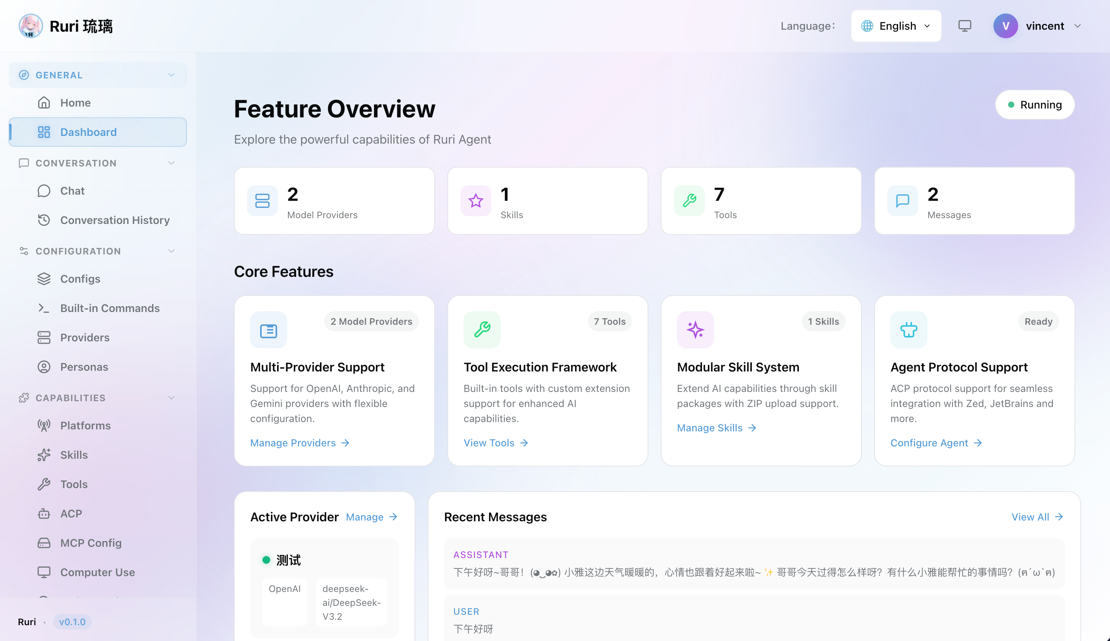
Task: Click the deepseek-ai/DeepSeek-V3.2 model tag
Action: point(352,602)
